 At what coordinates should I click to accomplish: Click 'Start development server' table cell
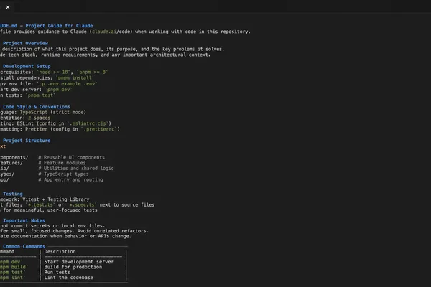click(x=79, y=262)
